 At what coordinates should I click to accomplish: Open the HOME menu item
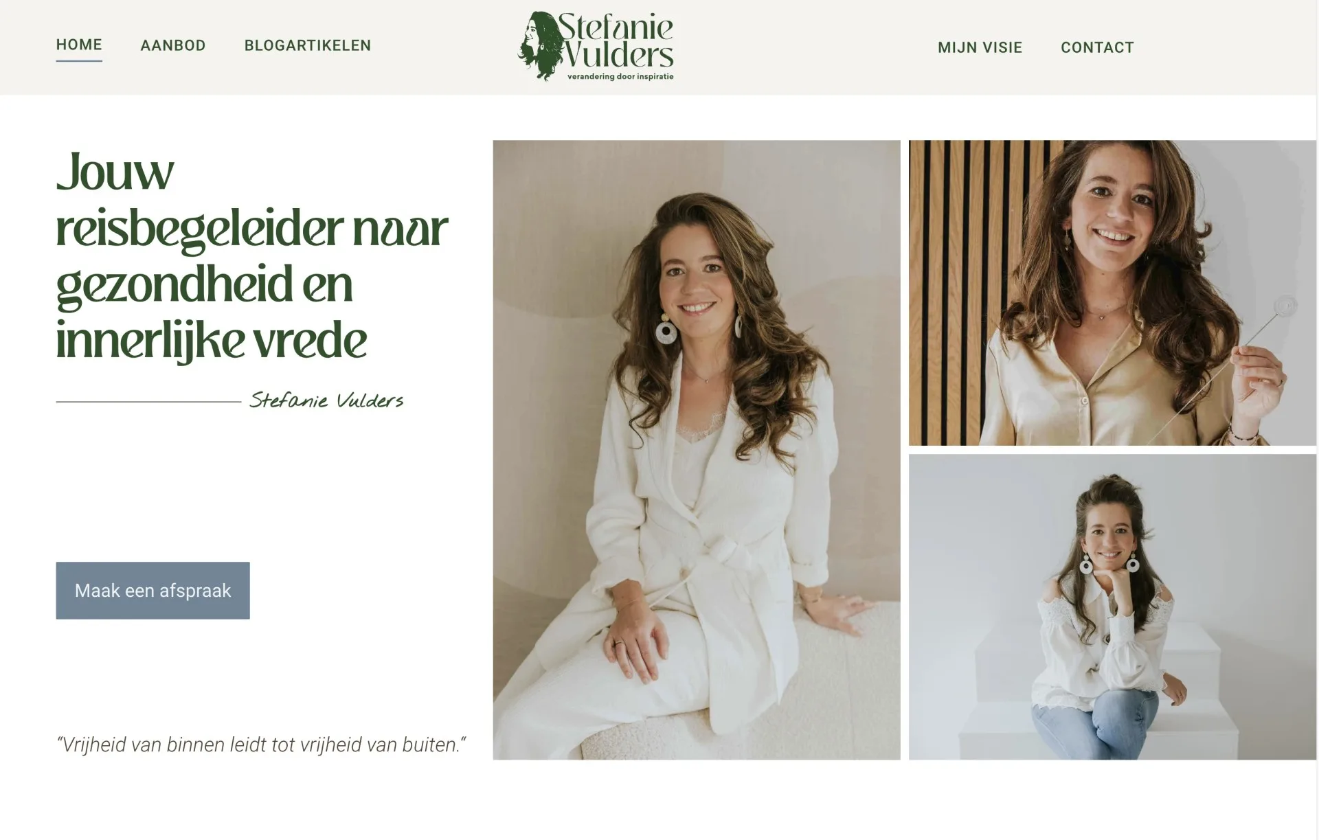79,45
